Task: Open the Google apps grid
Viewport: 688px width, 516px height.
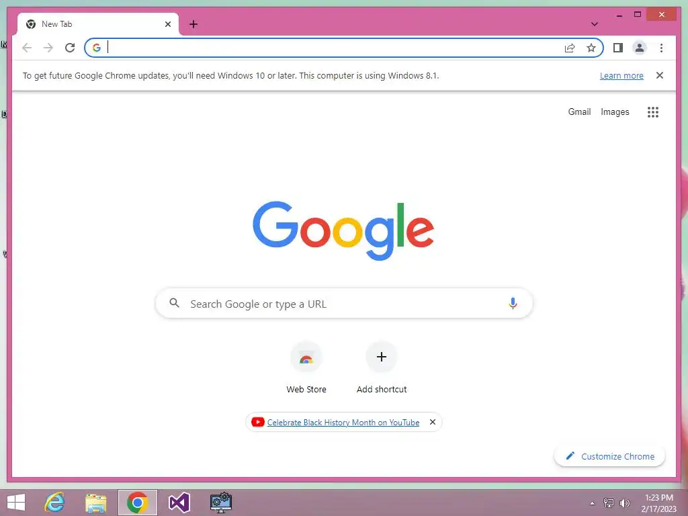Action: [653, 112]
